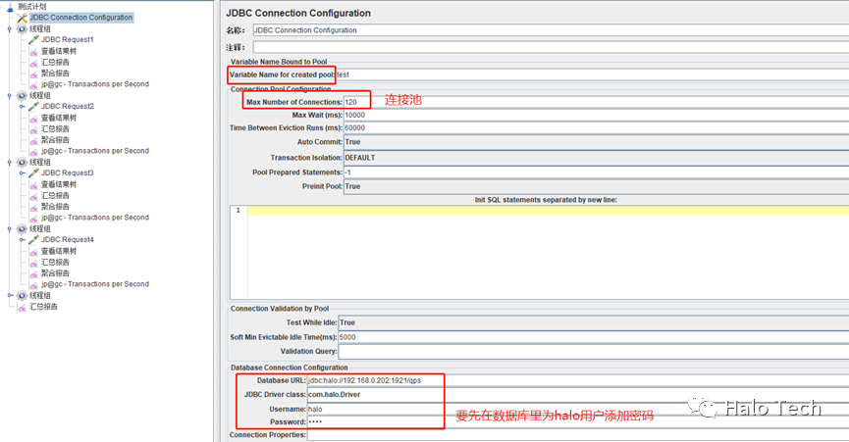Select 聚合报告 under JDBC Request4

click(x=55, y=273)
